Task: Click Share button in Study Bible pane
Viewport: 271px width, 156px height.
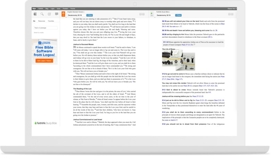Action: point(178,15)
